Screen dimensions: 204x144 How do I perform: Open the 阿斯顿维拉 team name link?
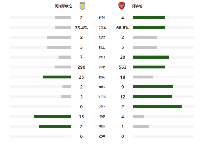63,6
